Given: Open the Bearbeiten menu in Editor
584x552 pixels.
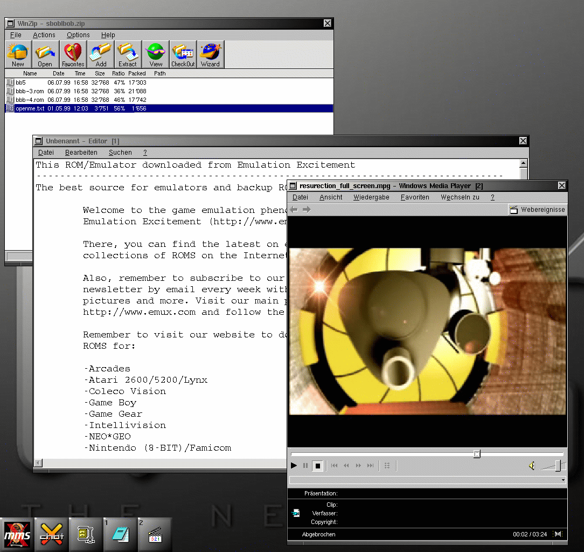Looking at the screenshot, I should (81, 153).
